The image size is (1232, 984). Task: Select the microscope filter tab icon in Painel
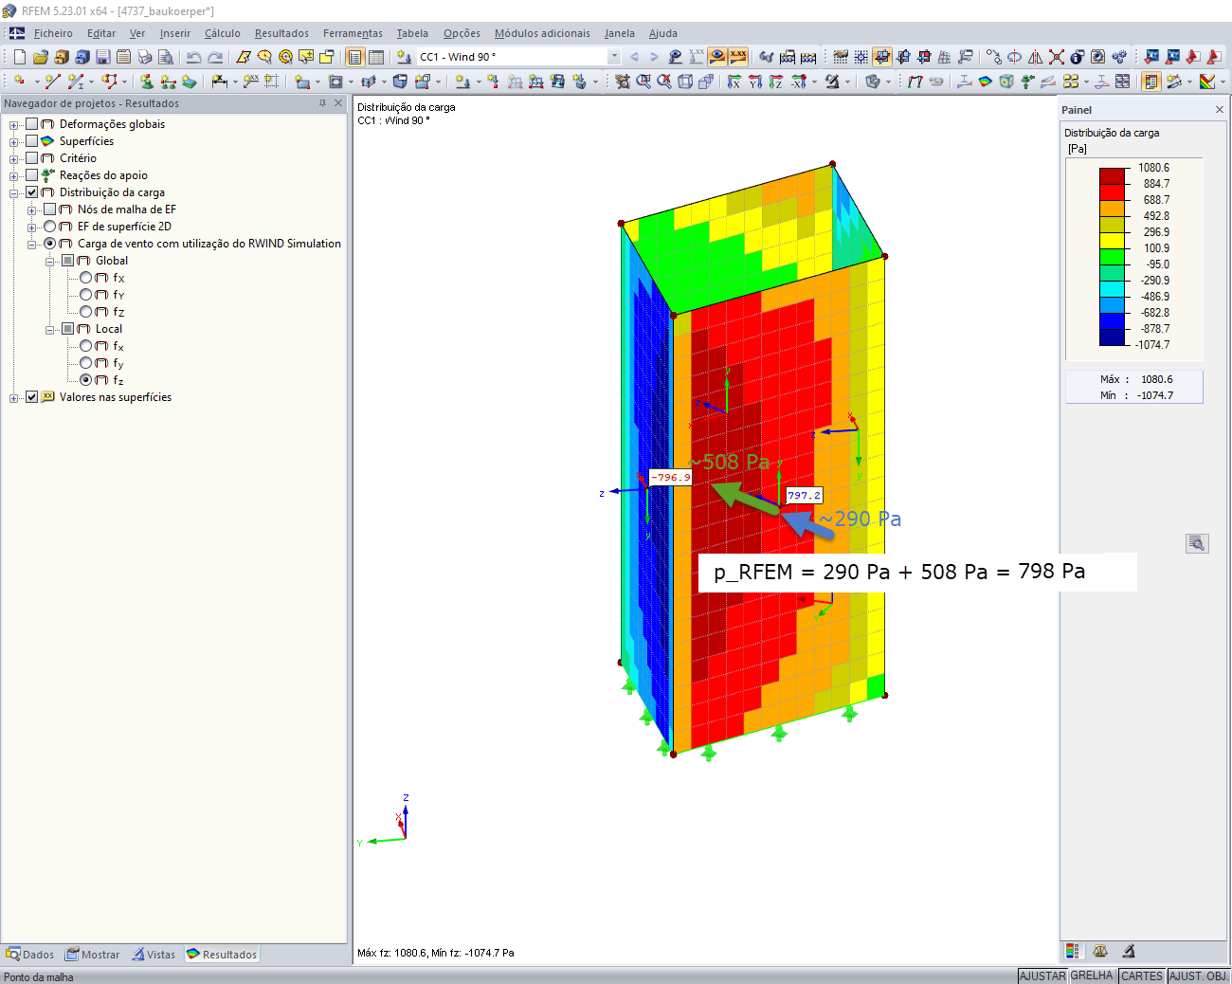[1129, 951]
